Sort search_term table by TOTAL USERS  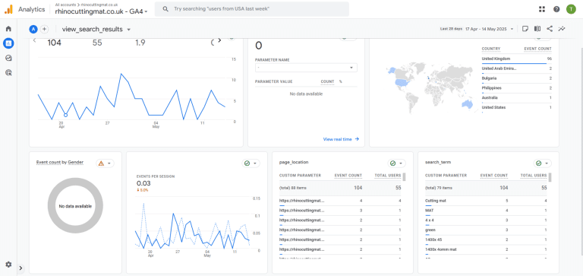pyautogui.click(x=534, y=176)
